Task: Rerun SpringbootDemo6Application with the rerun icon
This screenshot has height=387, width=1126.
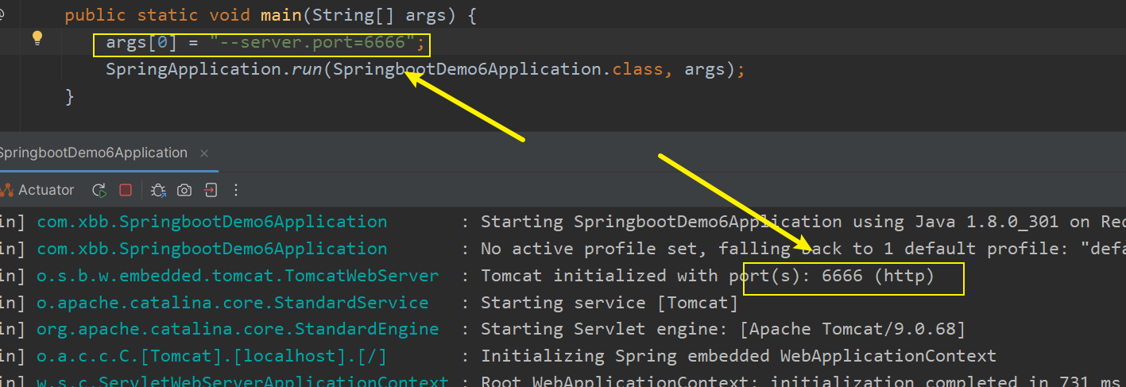Action: point(99,190)
